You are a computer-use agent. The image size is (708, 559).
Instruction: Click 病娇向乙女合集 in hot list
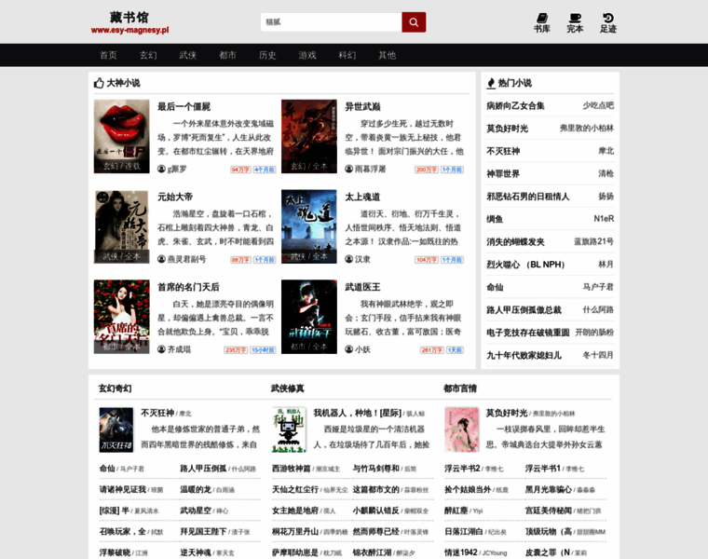(x=515, y=105)
